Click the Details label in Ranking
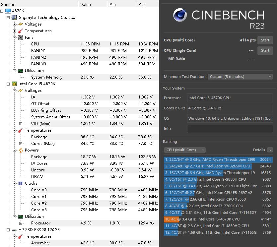This screenshot has width=277, height=247. pyautogui.click(x=259, y=150)
